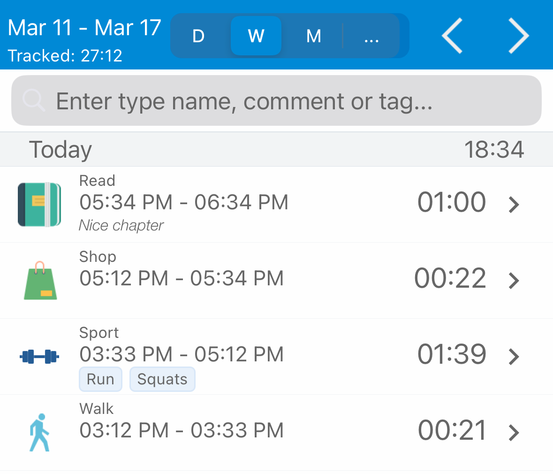Open Sport entry details chevron
The height and width of the screenshot is (474, 553).
tap(514, 357)
